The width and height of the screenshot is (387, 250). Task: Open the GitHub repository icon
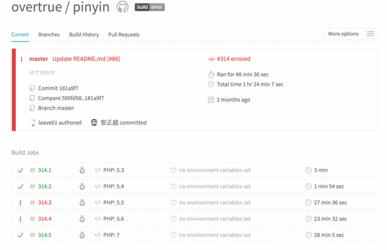pyautogui.click(x=122, y=7)
